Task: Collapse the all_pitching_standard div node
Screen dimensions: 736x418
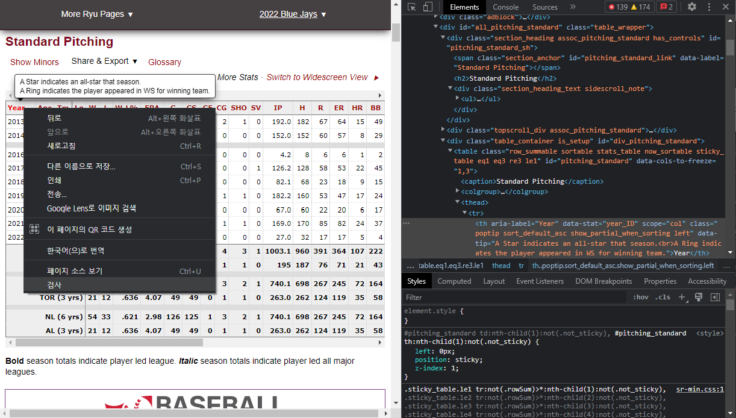Action: point(435,27)
